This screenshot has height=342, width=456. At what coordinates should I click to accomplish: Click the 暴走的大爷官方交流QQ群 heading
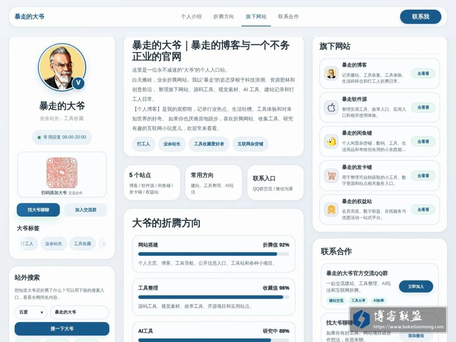click(x=357, y=273)
